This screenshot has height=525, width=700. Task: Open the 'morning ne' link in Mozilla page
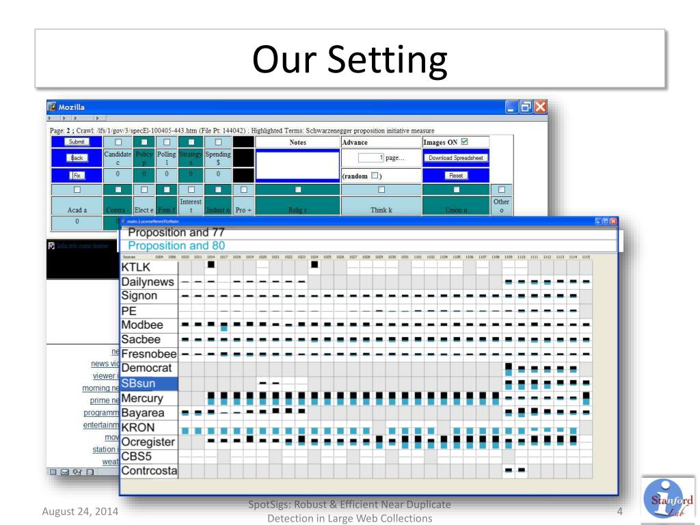tap(101, 388)
